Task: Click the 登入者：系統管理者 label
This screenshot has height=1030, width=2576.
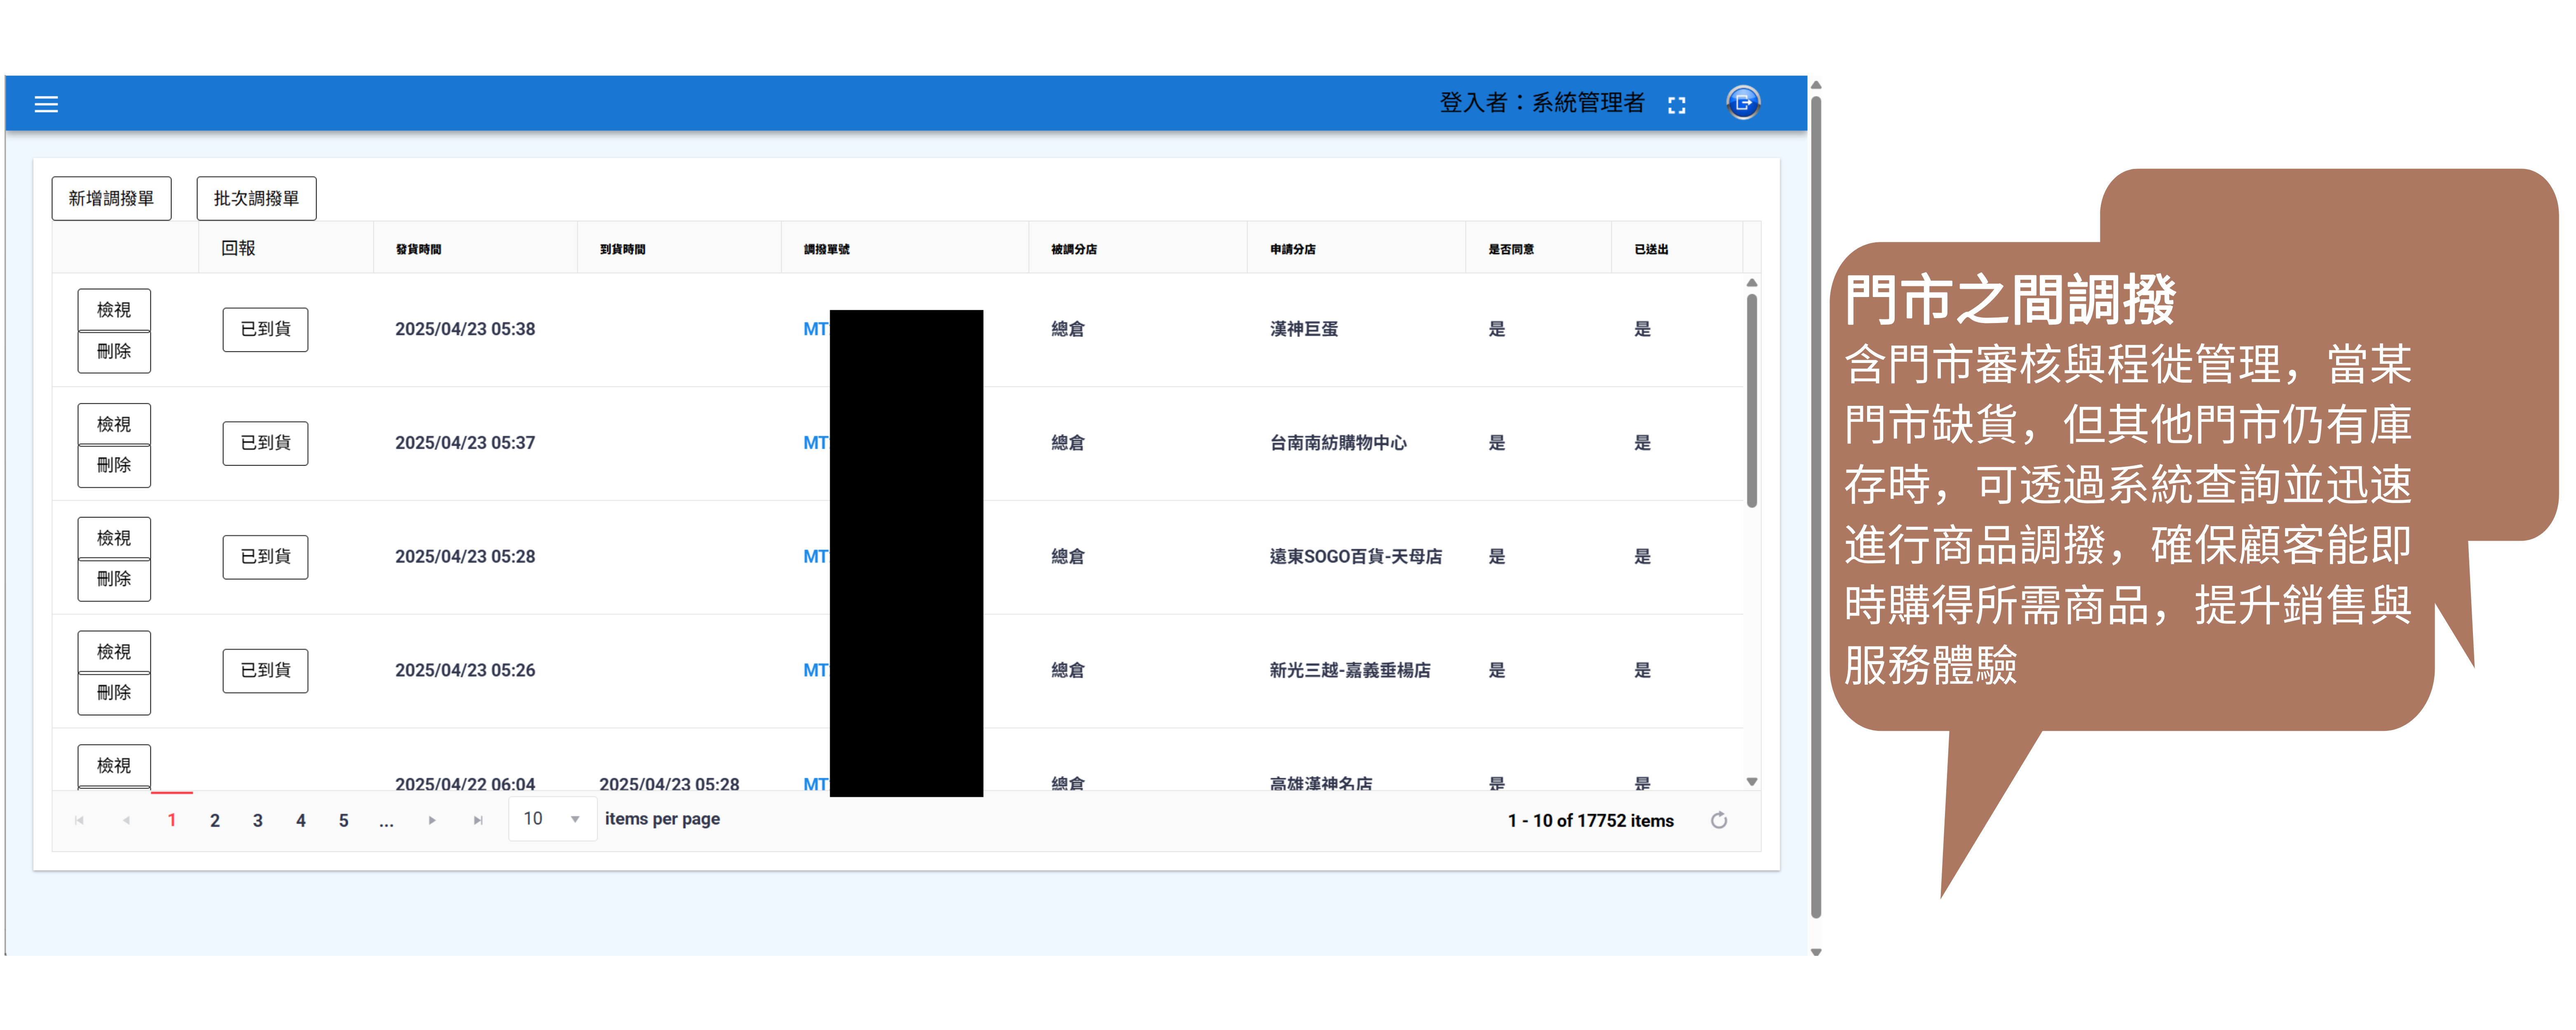Action: pos(1542,103)
